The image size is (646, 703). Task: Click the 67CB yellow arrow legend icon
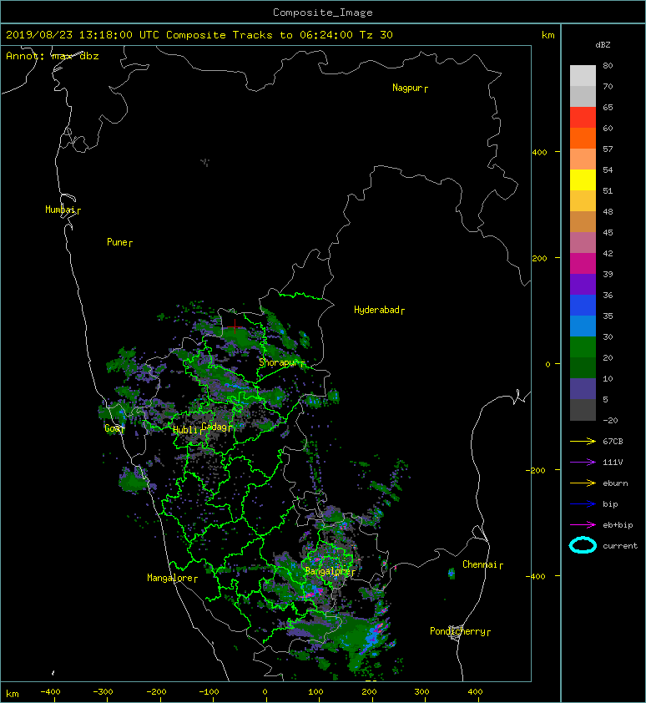coord(583,441)
